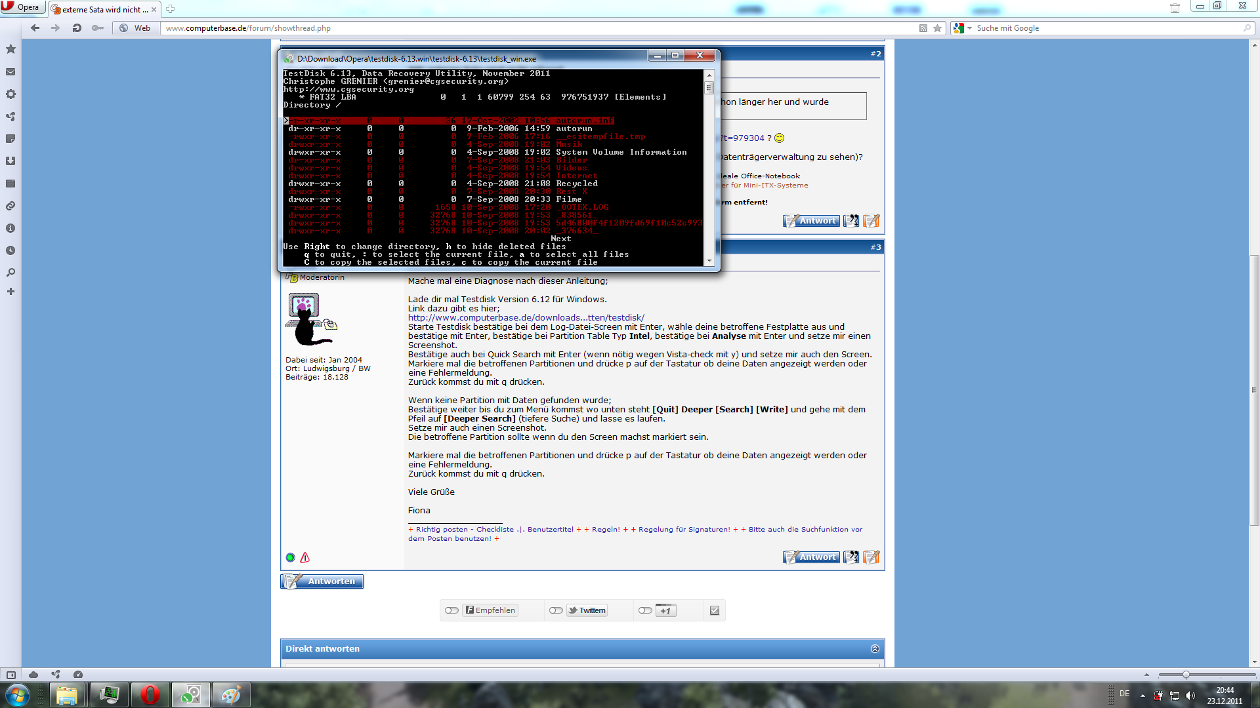Open the Bookmarks star panel in sidebar
1260x708 pixels.
(x=10, y=49)
